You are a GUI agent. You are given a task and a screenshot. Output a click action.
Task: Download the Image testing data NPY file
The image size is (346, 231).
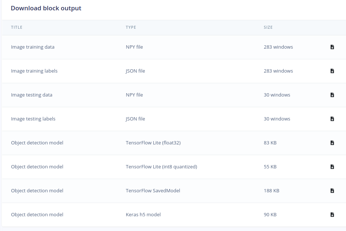[x=332, y=95]
